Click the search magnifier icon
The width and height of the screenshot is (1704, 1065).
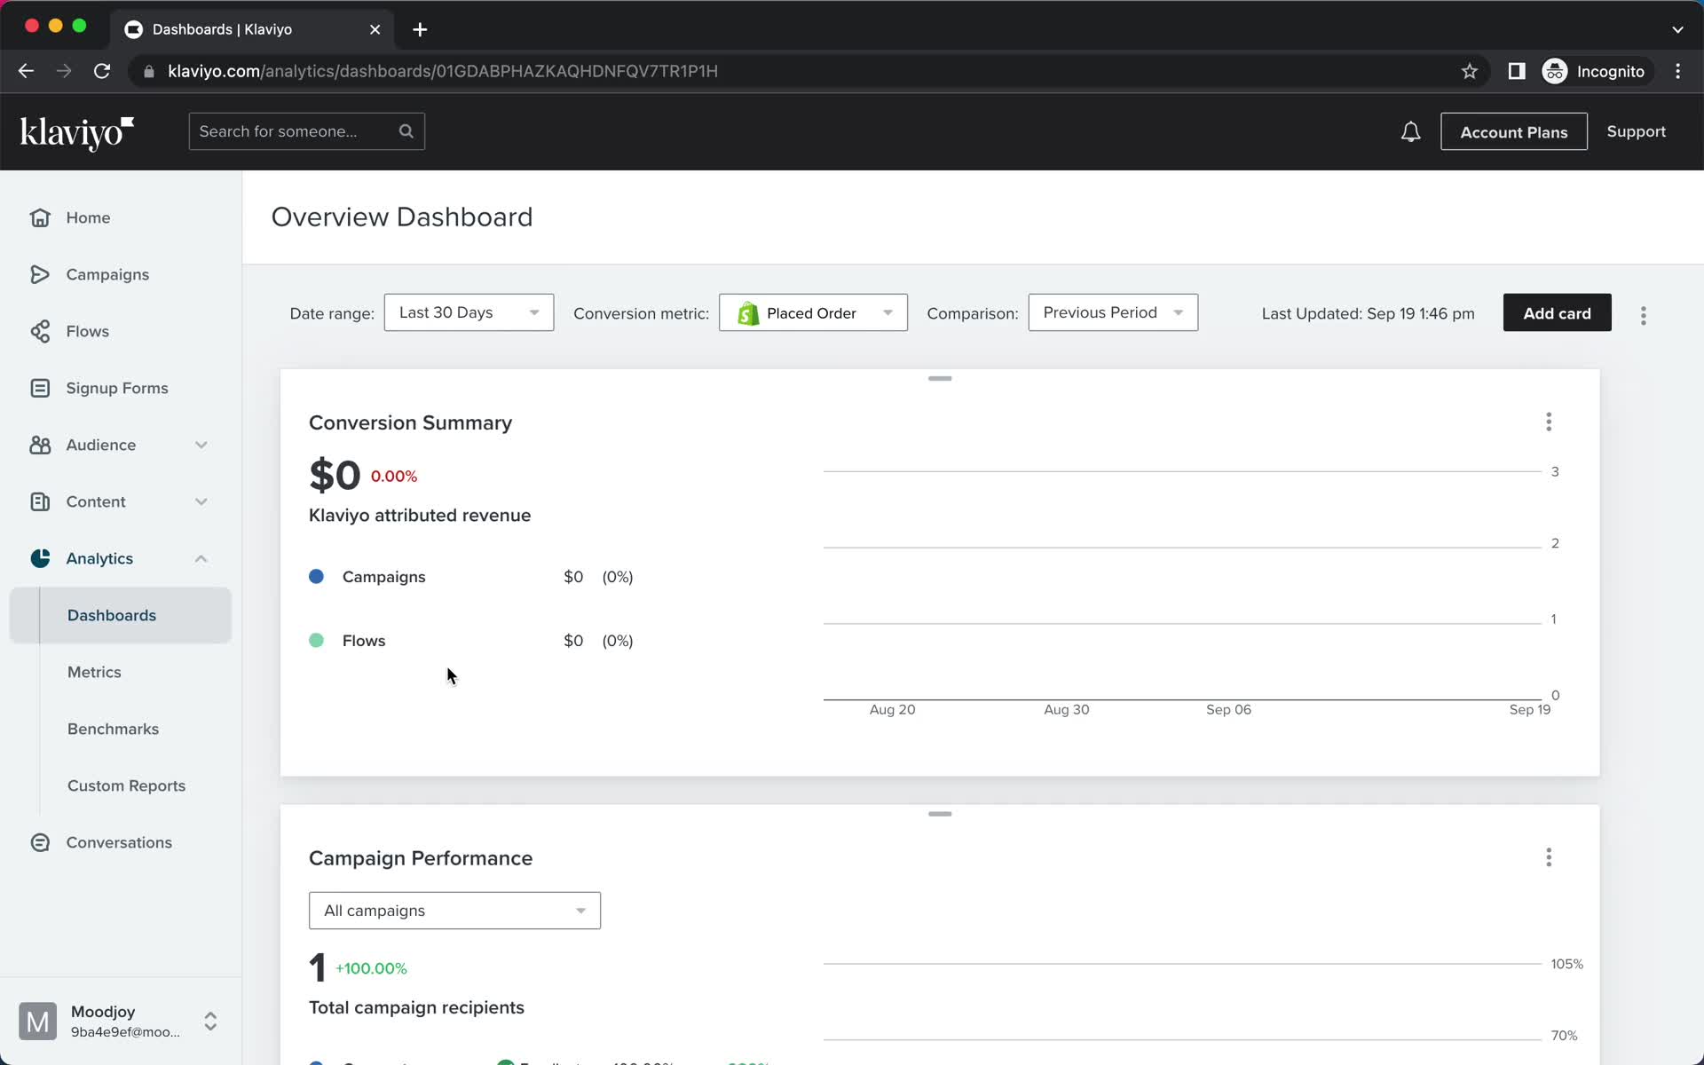pos(406,131)
